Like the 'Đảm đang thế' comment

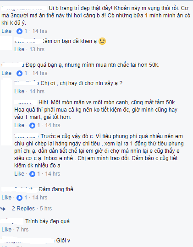pos(6,198)
